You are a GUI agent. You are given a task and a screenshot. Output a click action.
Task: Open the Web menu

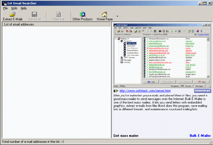14,8
